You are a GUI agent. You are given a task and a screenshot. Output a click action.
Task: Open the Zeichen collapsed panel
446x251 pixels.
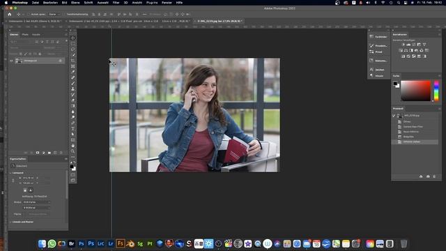point(377,70)
